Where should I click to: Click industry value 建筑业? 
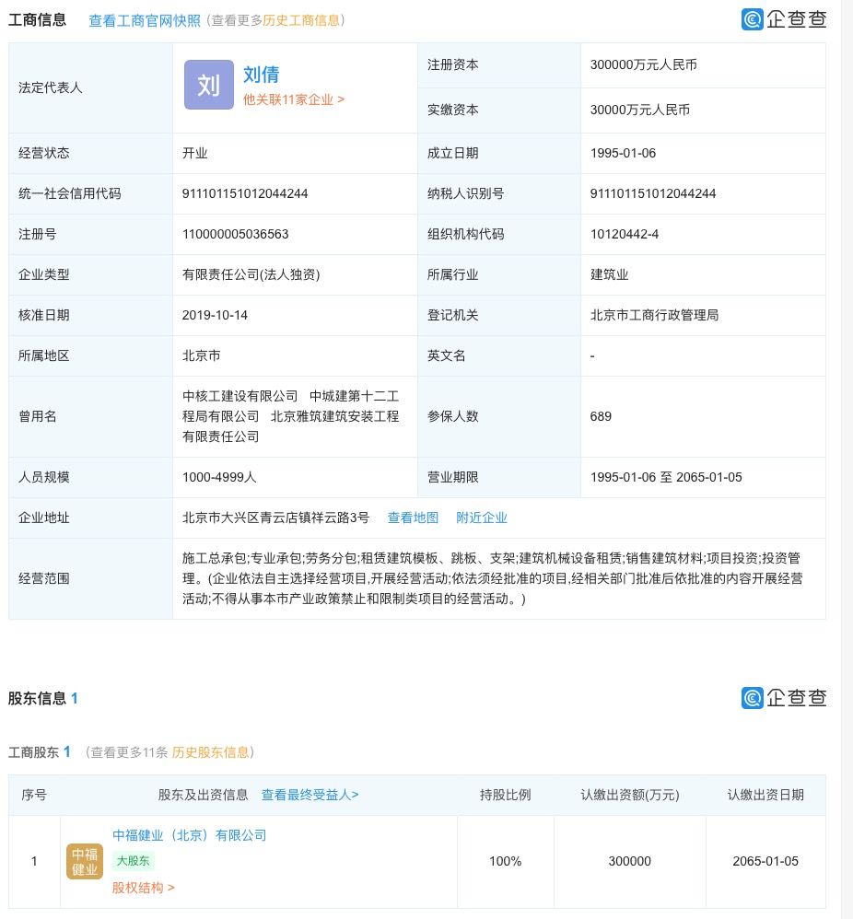pos(609,274)
